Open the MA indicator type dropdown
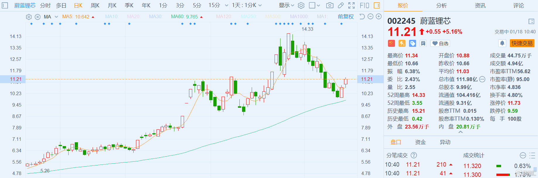This screenshot has height=178, width=538. (51, 17)
